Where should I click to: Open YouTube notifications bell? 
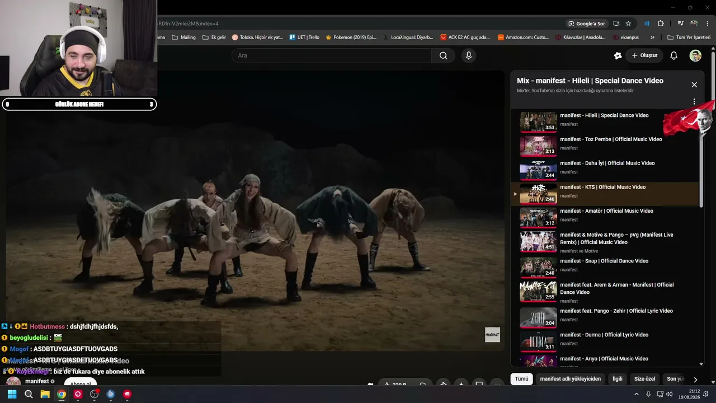tap(674, 55)
